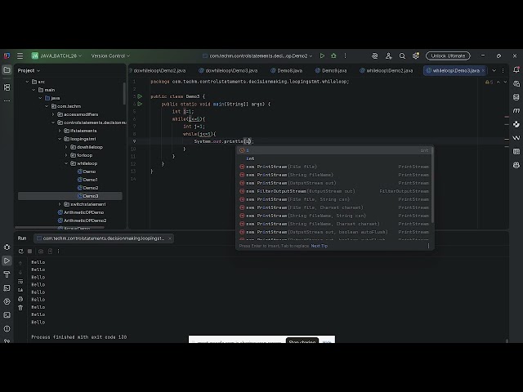Open Project view mode dropdown
The width and height of the screenshot is (523, 392).
[x=29, y=71]
